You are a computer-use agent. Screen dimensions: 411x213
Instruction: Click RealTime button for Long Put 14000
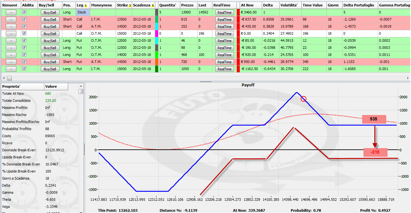click(x=225, y=55)
